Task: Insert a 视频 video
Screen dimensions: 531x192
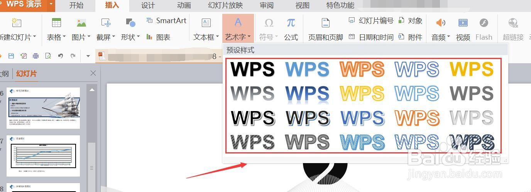Action: coord(463,28)
